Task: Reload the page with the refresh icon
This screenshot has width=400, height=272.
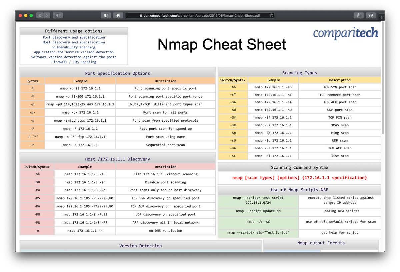Action: point(271,15)
